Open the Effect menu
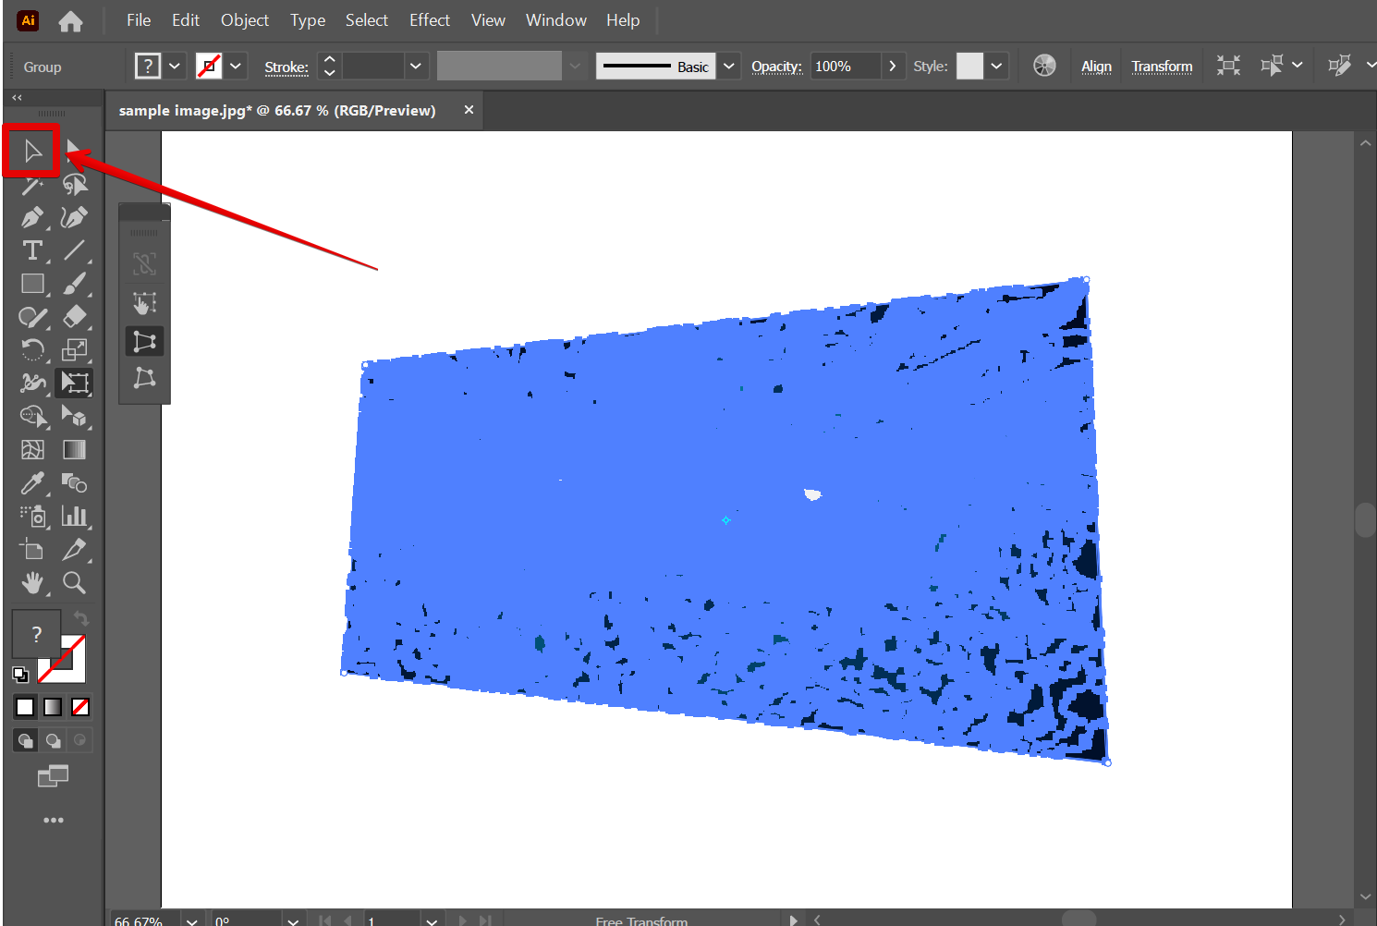 point(429,20)
